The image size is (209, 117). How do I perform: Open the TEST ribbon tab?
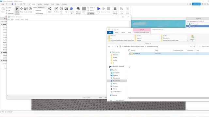[53, 4]
